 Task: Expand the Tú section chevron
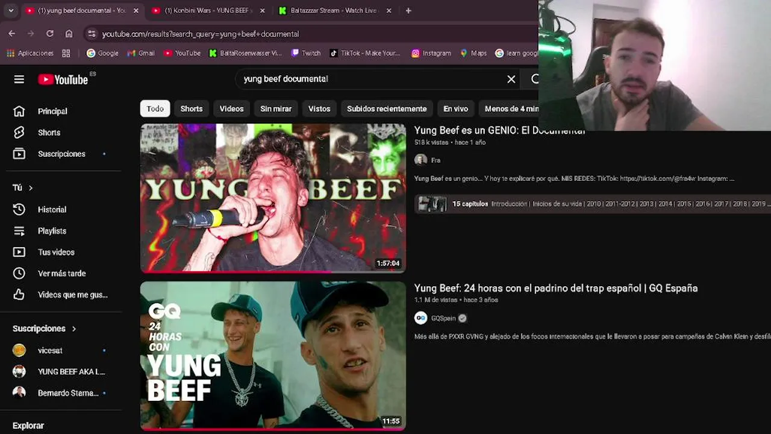pyautogui.click(x=31, y=188)
